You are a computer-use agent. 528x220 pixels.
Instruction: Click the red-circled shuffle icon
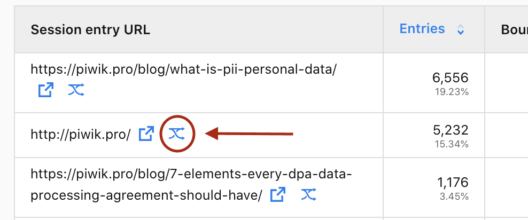[176, 134]
